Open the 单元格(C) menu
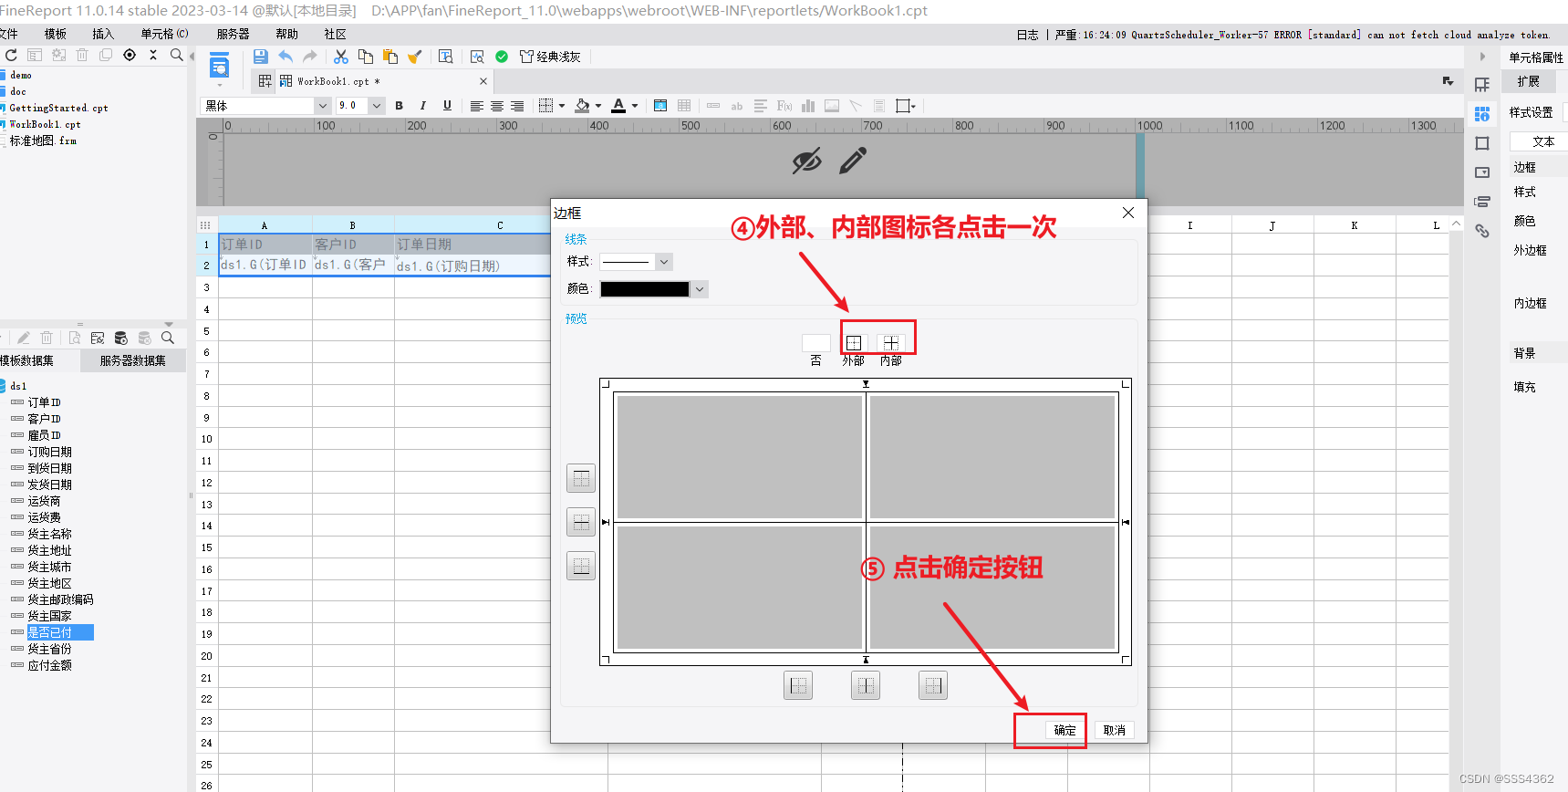Image resolution: width=1568 pixels, height=792 pixels. [164, 34]
